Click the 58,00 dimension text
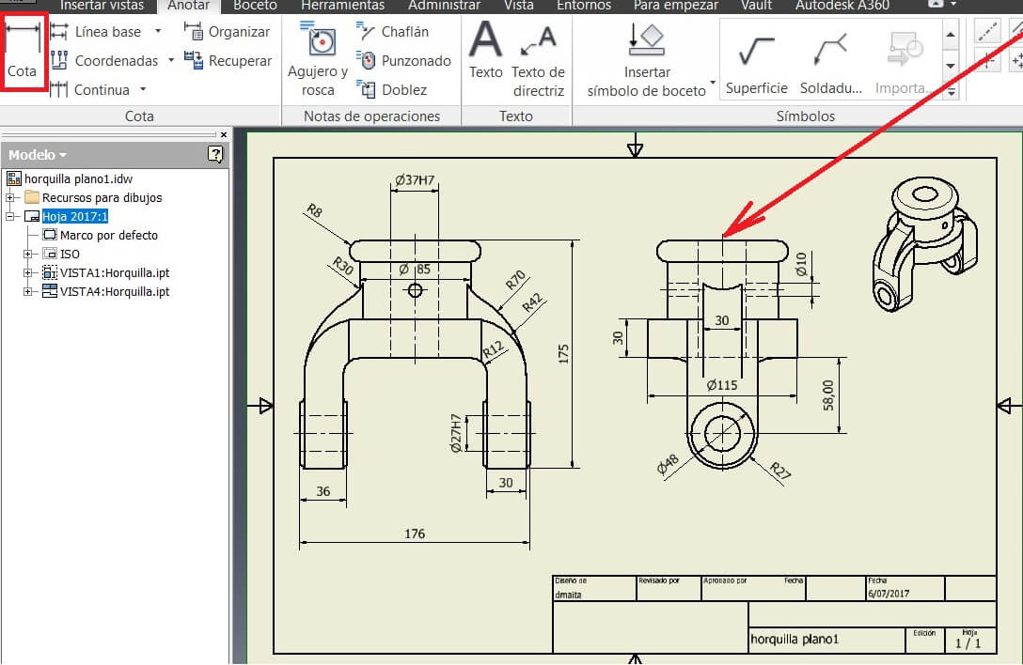 click(x=828, y=395)
